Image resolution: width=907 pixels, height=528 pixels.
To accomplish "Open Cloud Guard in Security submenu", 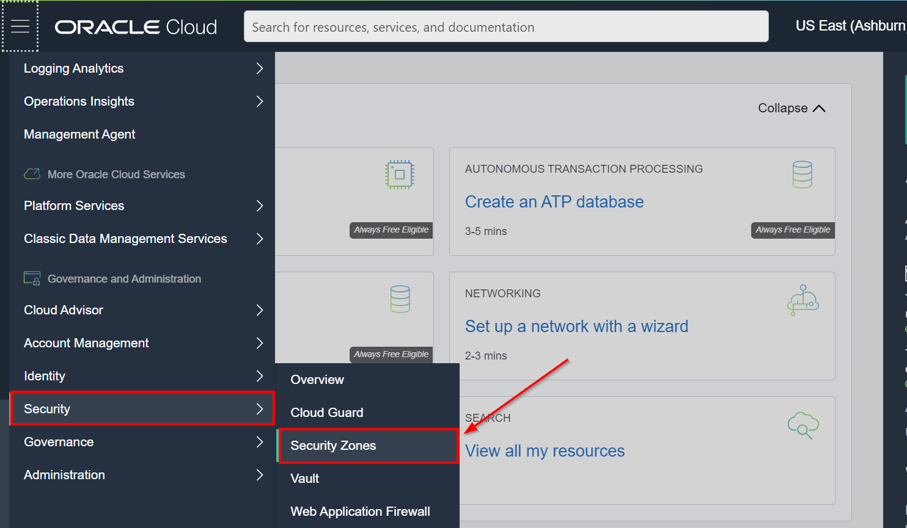I will tap(327, 413).
